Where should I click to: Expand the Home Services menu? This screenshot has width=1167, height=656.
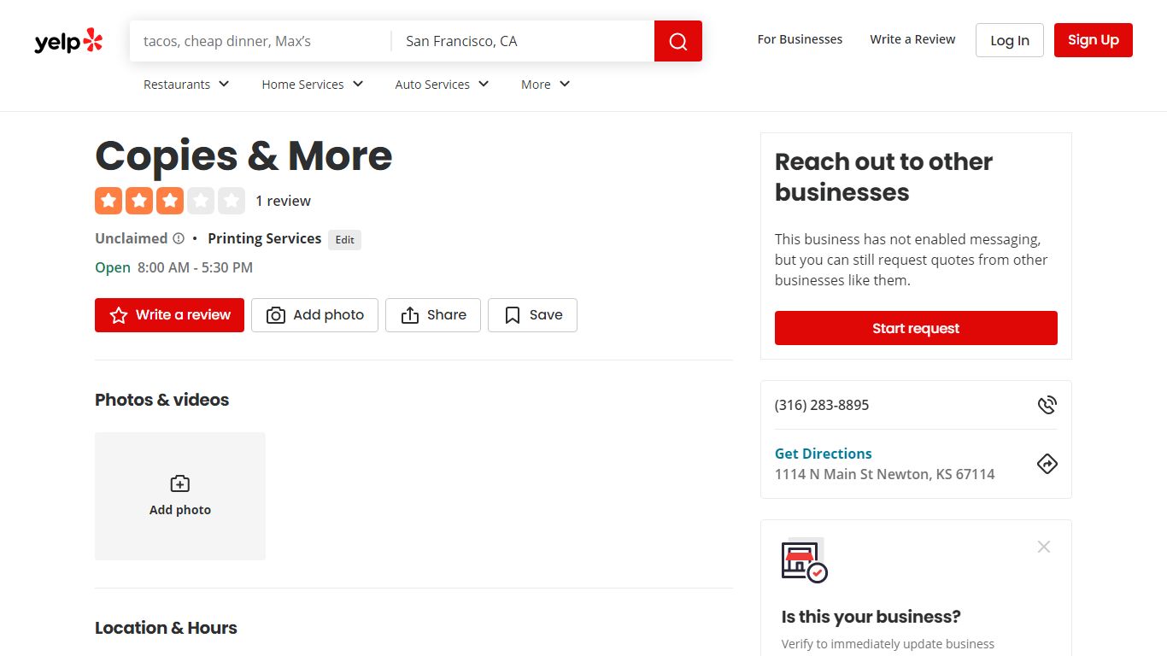pyautogui.click(x=313, y=85)
